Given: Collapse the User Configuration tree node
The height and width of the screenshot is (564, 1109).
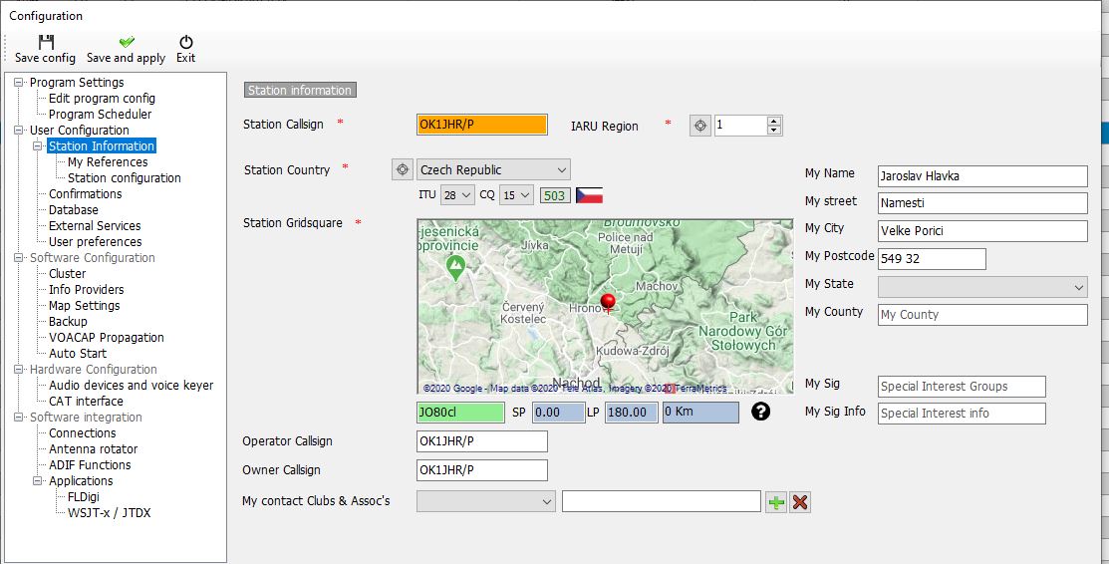Looking at the screenshot, I should pos(18,131).
